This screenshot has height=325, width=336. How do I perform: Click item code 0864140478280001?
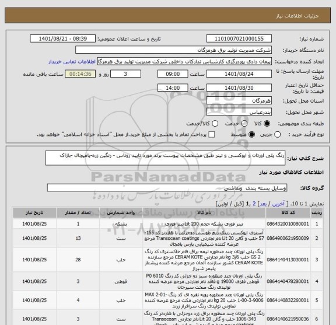(x=288, y=281)
